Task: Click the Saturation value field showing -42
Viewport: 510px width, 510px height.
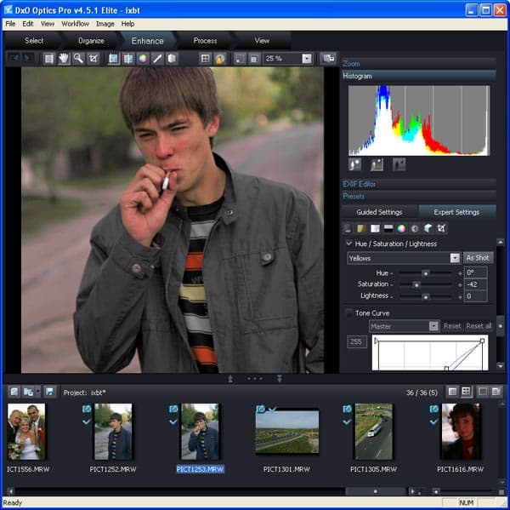Action: tap(475, 284)
